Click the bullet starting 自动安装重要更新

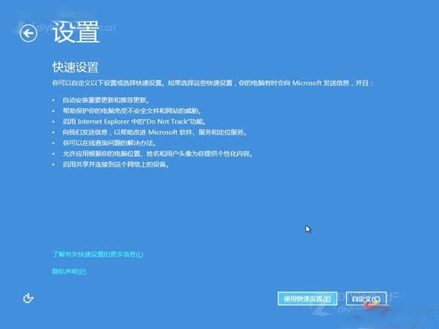(106, 100)
